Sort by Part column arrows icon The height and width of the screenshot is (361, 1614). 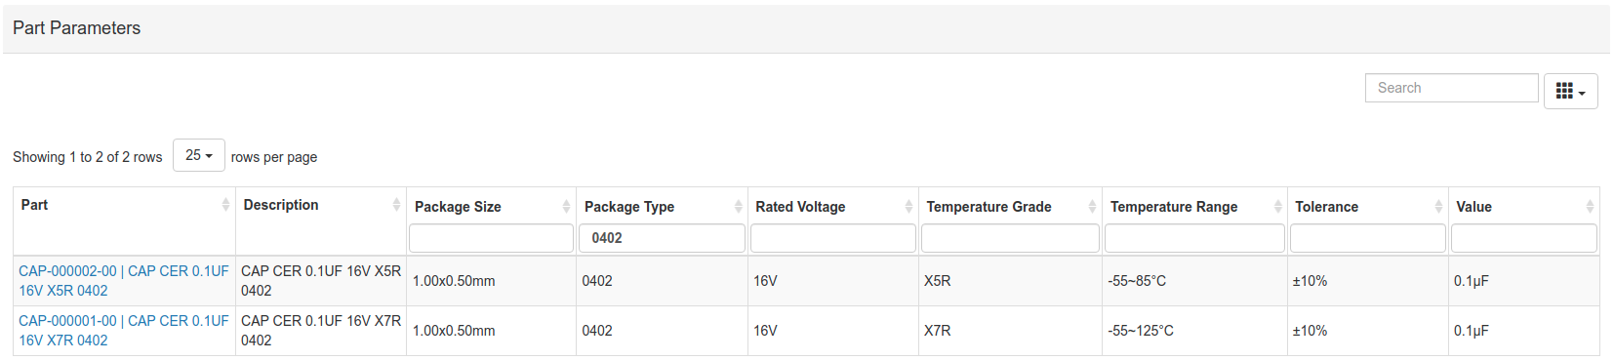226,204
